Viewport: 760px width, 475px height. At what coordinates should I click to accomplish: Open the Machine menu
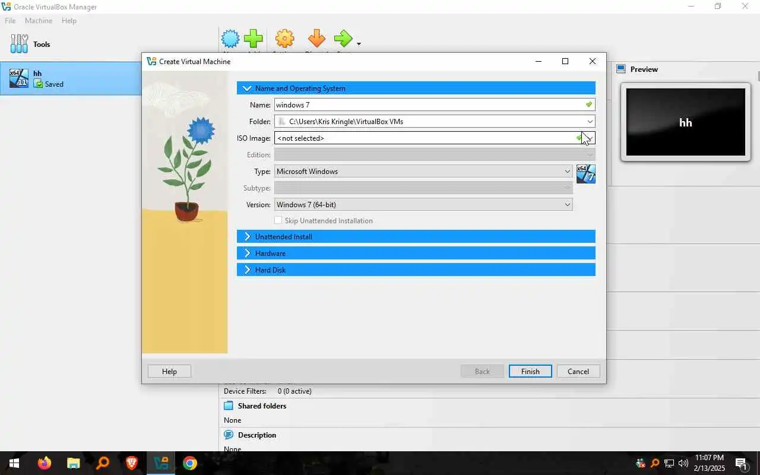point(39,21)
